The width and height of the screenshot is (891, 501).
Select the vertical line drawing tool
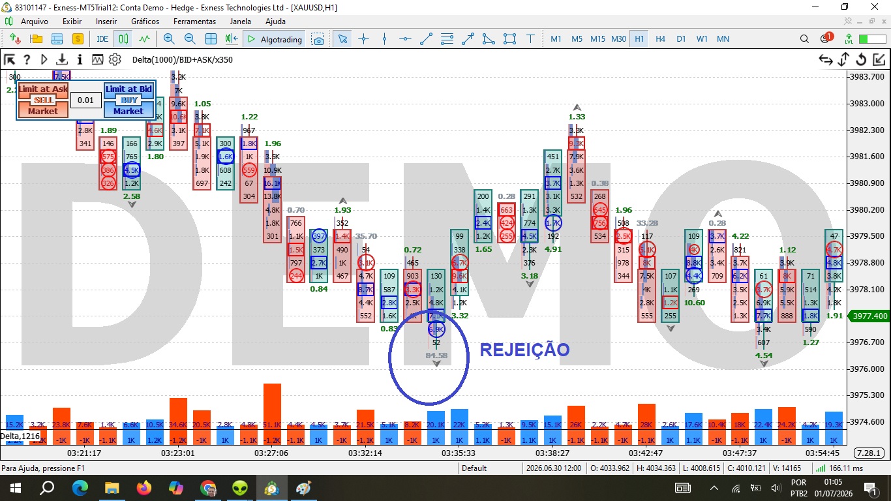(384, 39)
